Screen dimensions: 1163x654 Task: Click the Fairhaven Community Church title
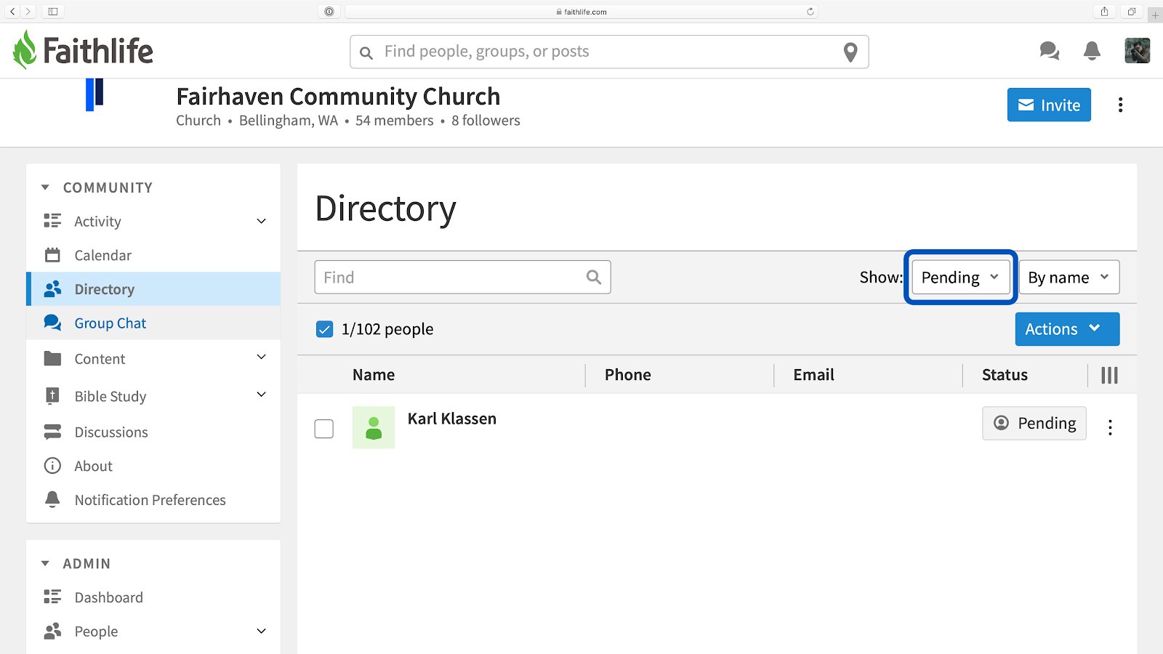[x=338, y=96]
